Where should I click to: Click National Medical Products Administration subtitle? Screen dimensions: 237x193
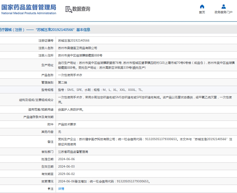point(29,13)
